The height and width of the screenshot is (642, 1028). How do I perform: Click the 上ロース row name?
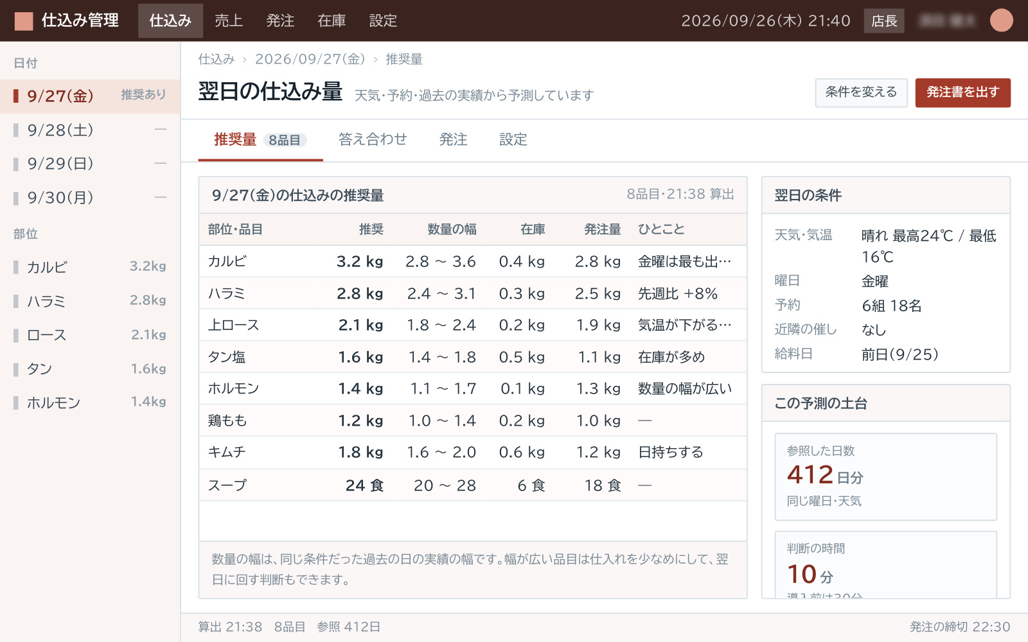[x=233, y=325]
